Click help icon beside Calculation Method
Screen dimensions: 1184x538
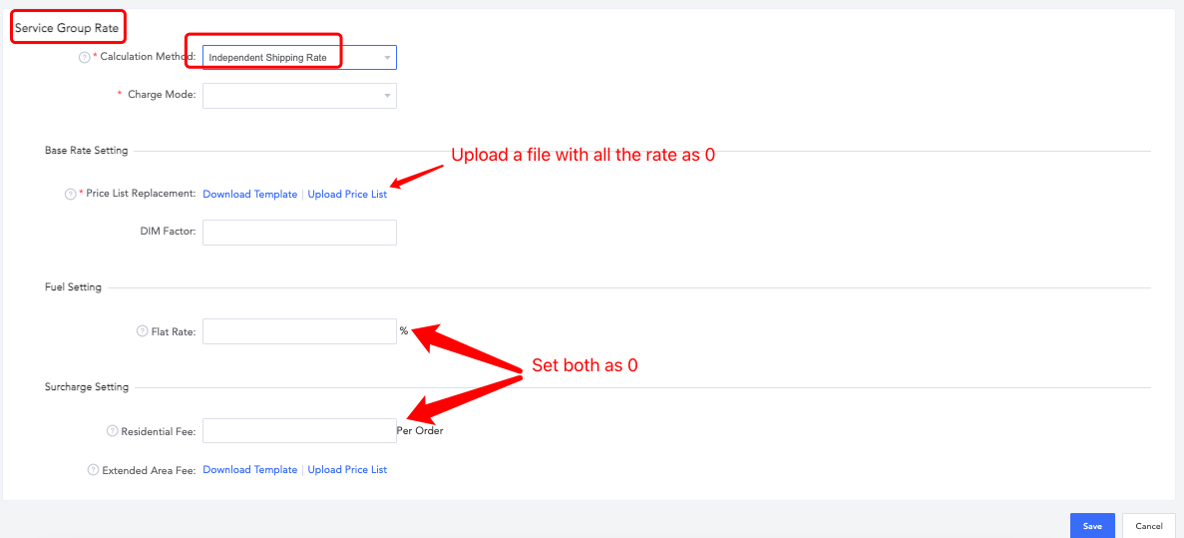(85, 58)
